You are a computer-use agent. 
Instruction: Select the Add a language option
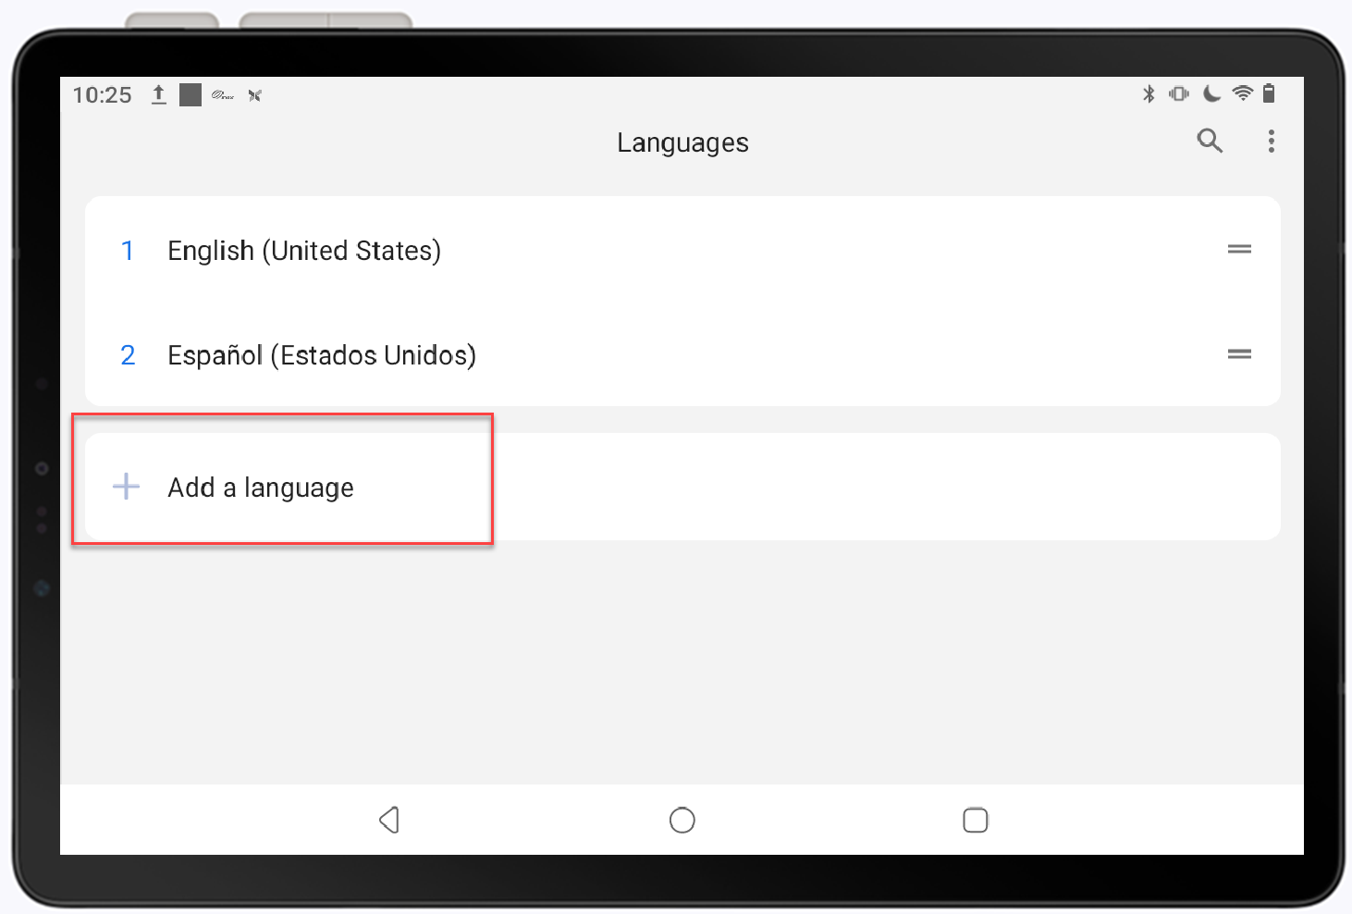click(x=261, y=488)
